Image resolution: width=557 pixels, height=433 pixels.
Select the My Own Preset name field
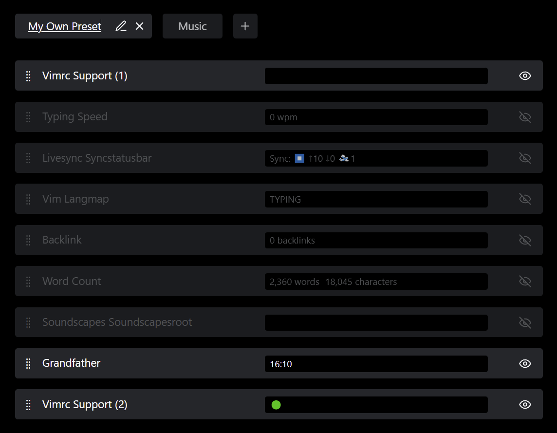(65, 26)
